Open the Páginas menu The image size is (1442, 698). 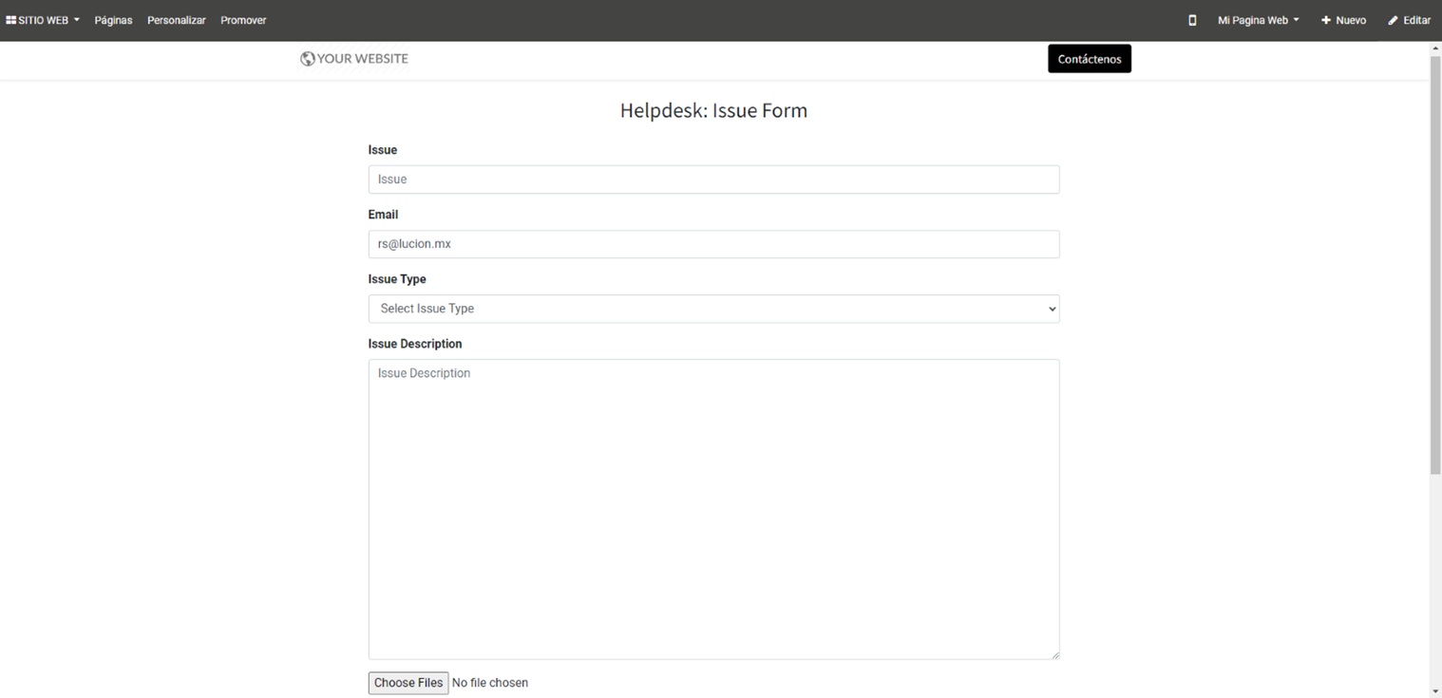coord(113,20)
